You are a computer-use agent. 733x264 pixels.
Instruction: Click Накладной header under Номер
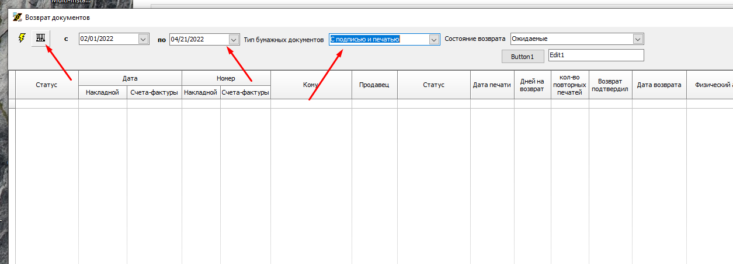click(x=201, y=92)
